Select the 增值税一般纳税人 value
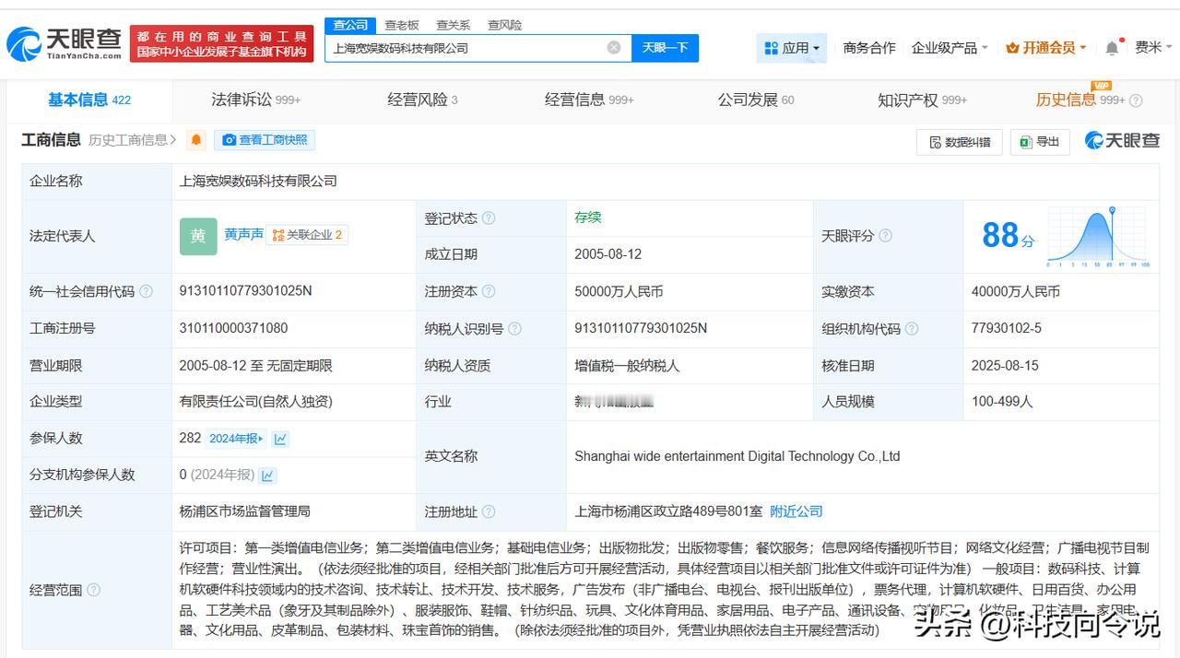Screen dimensions: 1180x658 627,366
